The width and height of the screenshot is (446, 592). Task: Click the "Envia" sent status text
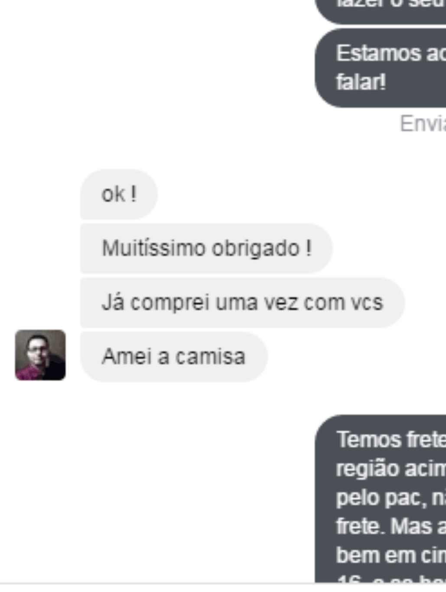(x=423, y=124)
